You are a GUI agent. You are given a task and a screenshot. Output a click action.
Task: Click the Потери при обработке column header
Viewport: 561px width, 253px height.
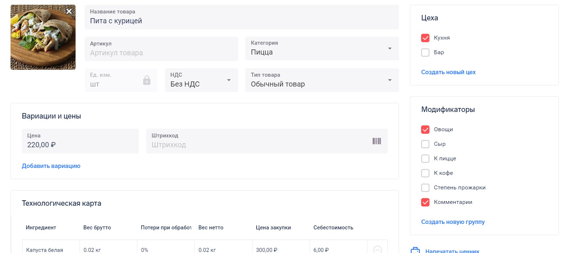(166, 228)
